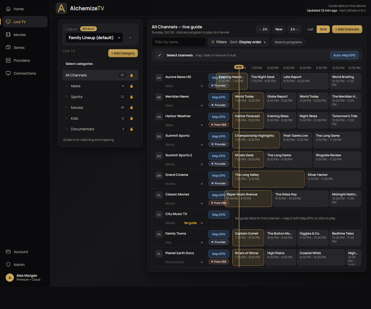The image size is (371, 309).
Task: Click Map EPG for City Music TV
Action: (218, 214)
